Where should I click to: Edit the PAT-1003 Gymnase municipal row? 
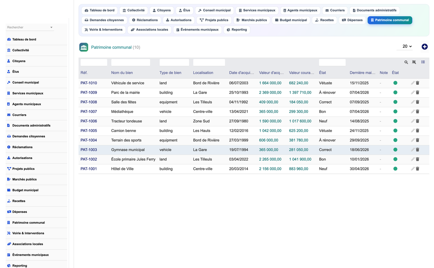tap(413, 150)
